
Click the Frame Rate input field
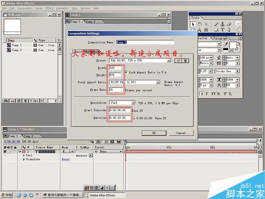pyautogui.click(x=116, y=89)
